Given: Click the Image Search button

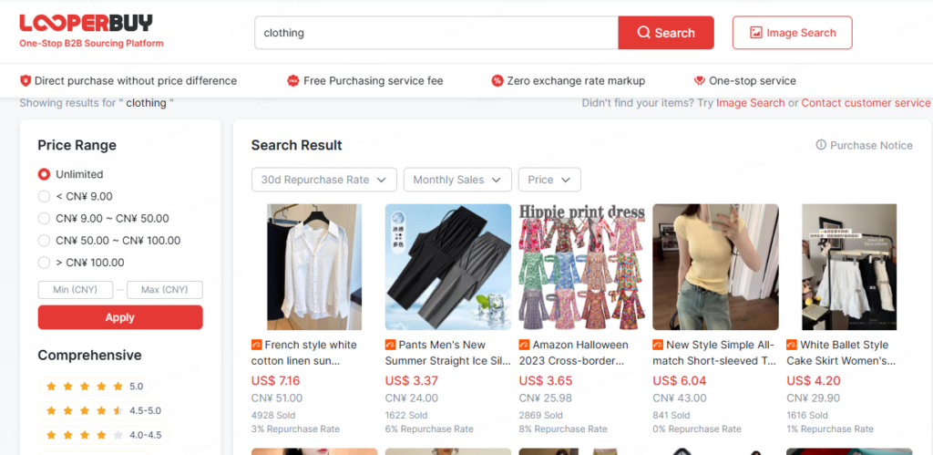Looking at the screenshot, I should [793, 33].
